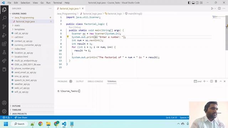Open the Testing flask view
Screen dimensions: 228x128
[x=4, y=52]
